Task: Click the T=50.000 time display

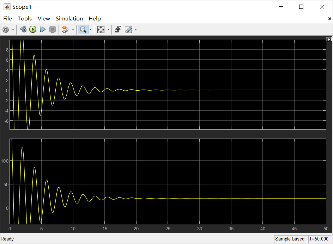Action: pyautogui.click(x=319, y=239)
